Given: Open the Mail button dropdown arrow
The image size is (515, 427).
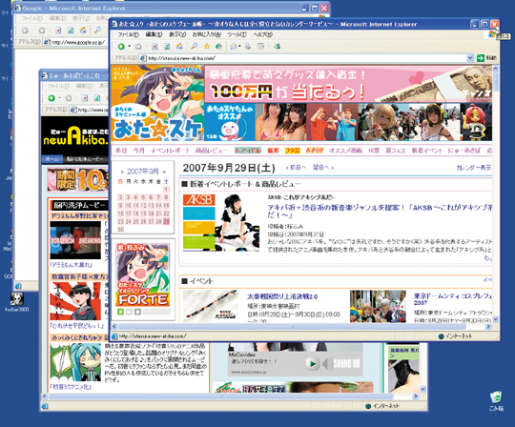Looking at the screenshot, I should pyautogui.click(x=239, y=47).
